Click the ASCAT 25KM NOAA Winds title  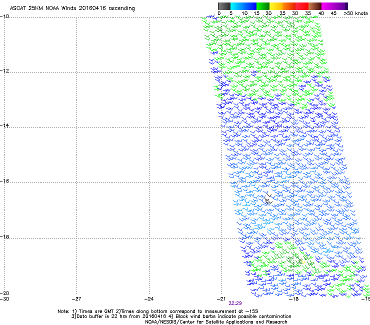pos(72,8)
